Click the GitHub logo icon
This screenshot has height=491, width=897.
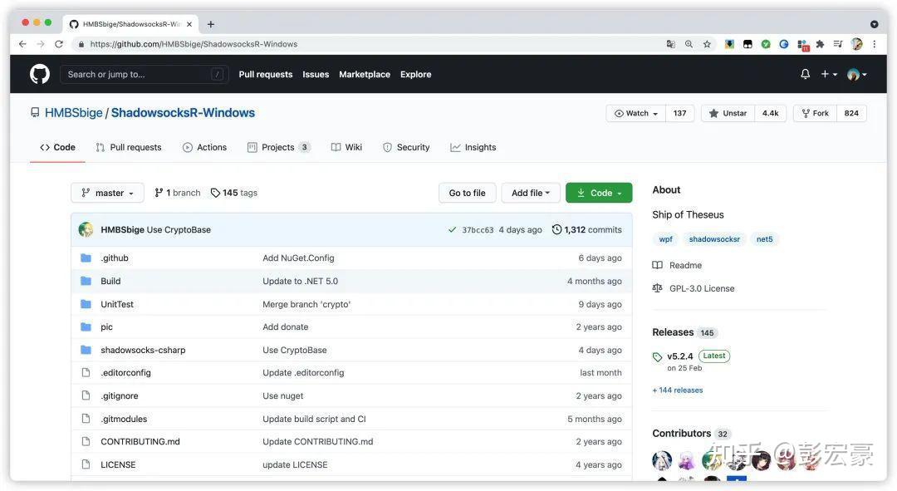click(x=40, y=74)
